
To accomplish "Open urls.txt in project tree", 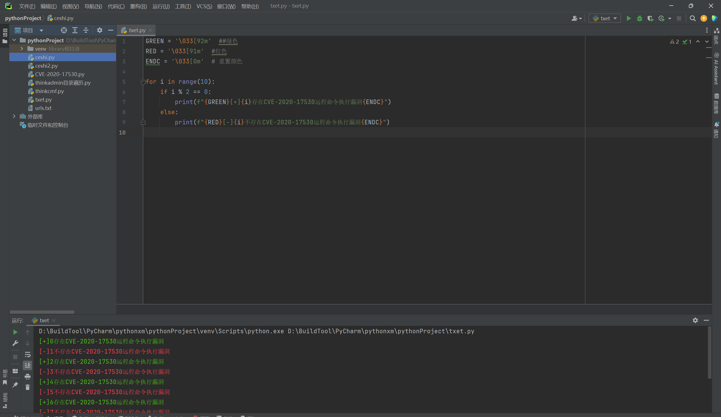I will click(x=43, y=108).
